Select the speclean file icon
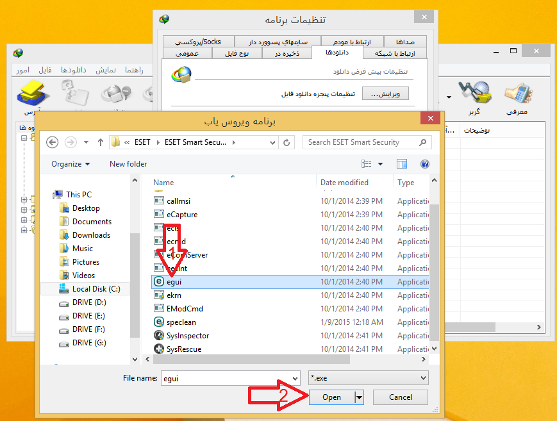 click(159, 322)
